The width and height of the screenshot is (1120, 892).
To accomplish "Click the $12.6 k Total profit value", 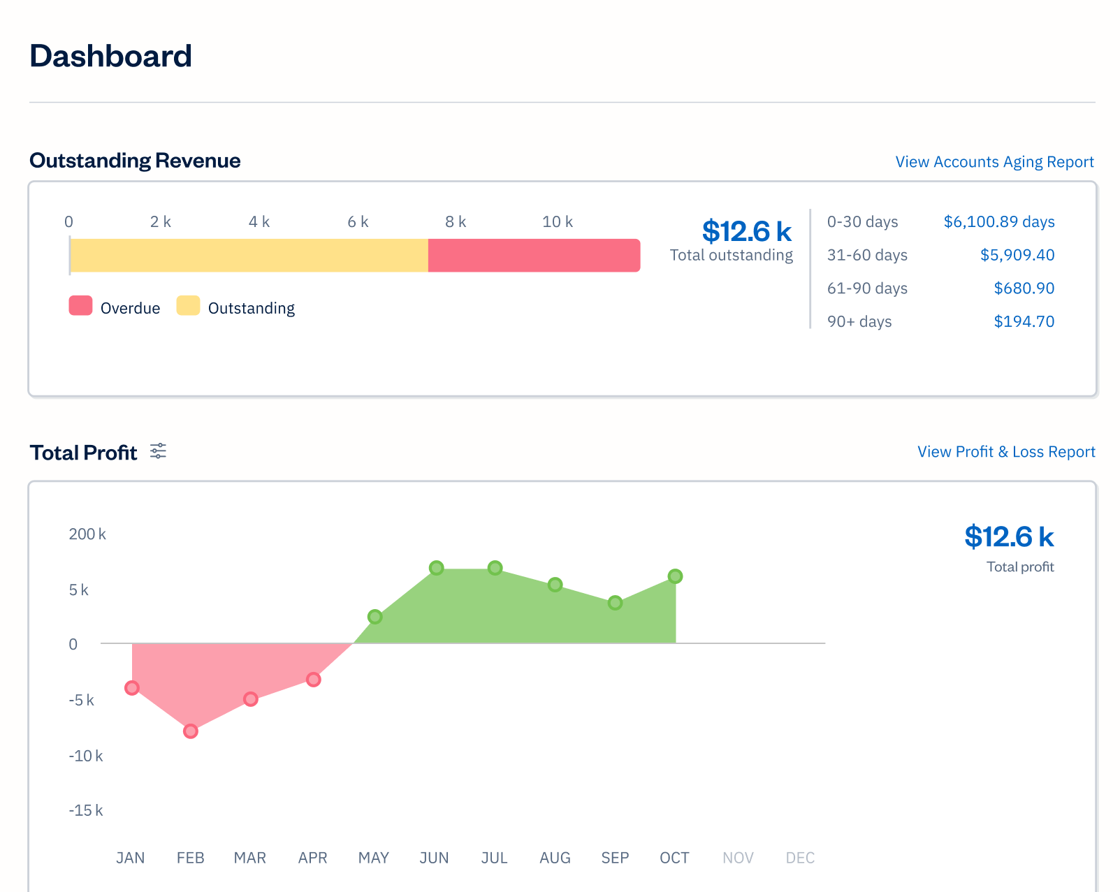I will click(1009, 537).
